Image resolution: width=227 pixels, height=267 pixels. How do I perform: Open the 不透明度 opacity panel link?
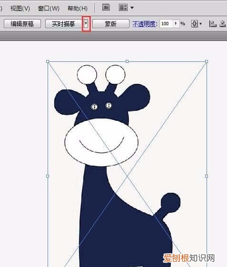(x=145, y=24)
